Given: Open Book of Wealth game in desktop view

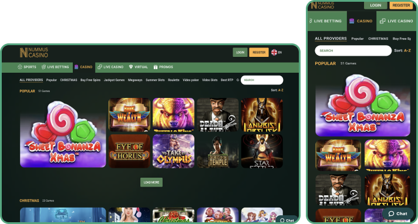Looking at the screenshot, I should point(129,114).
